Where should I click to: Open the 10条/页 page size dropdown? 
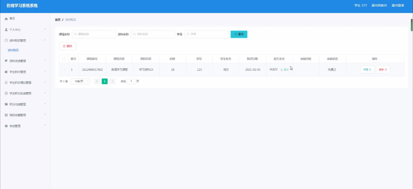80,81
